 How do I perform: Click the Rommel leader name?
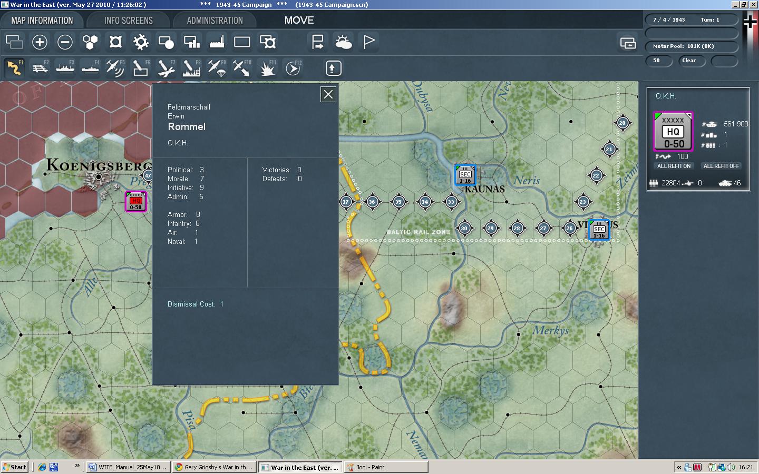pyautogui.click(x=187, y=127)
